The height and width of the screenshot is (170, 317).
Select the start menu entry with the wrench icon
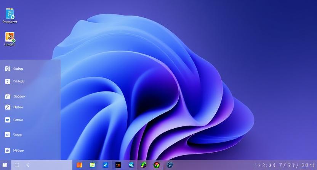coord(14,107)
